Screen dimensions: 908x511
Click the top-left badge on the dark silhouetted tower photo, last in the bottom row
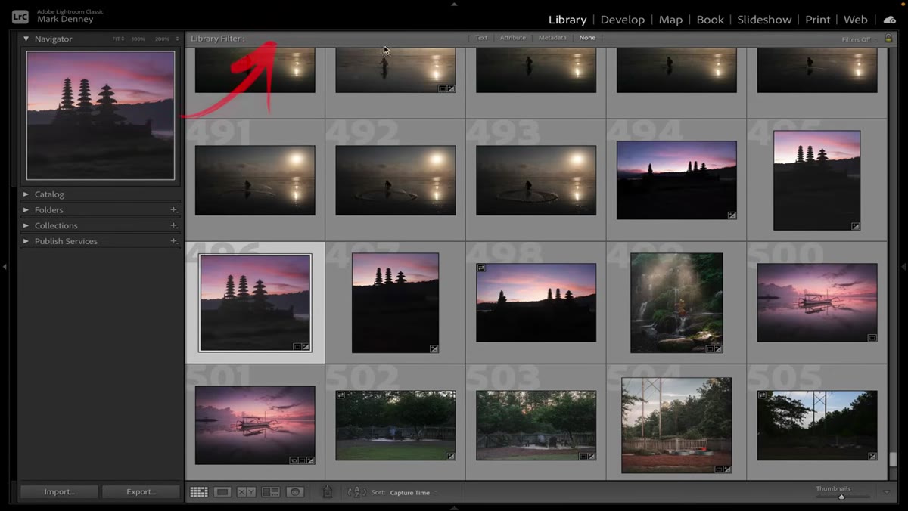pos(763,395)
